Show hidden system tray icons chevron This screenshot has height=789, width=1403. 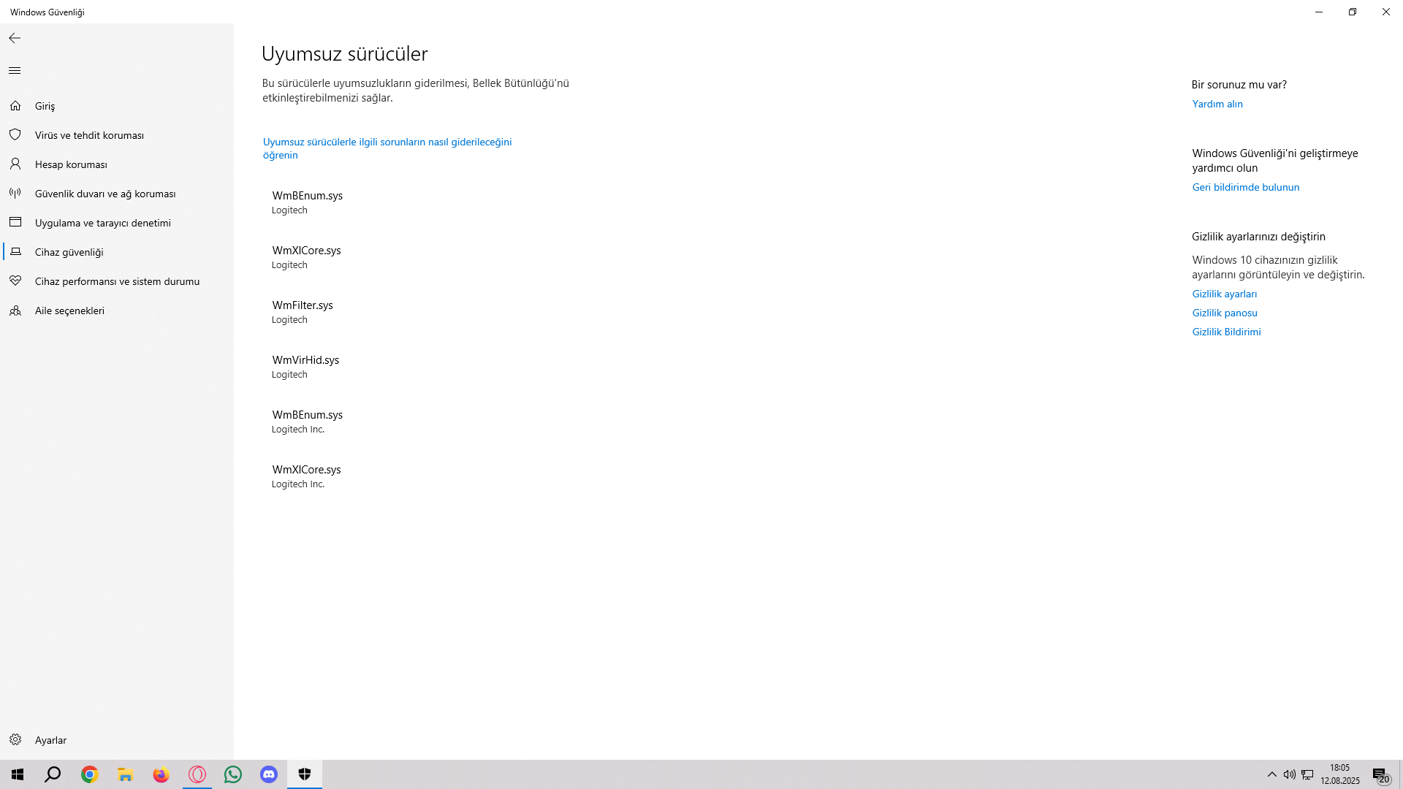point(1271,774)
